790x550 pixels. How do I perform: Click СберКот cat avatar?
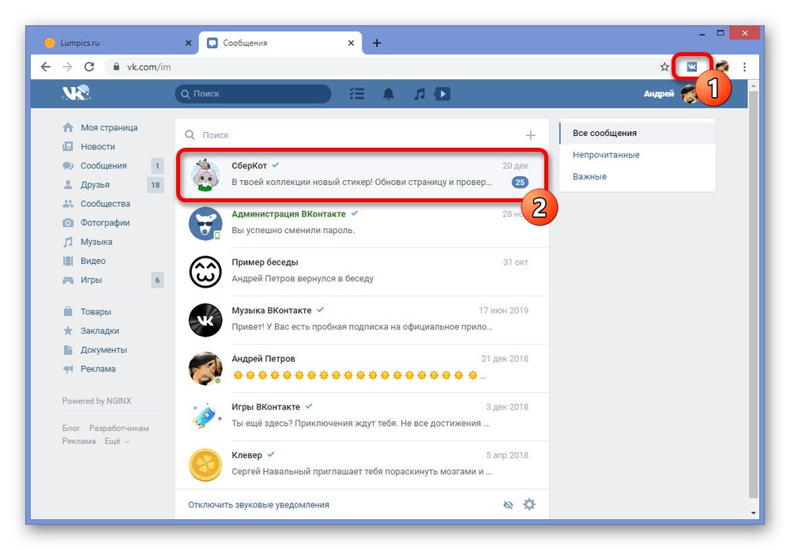coord(205,175)
